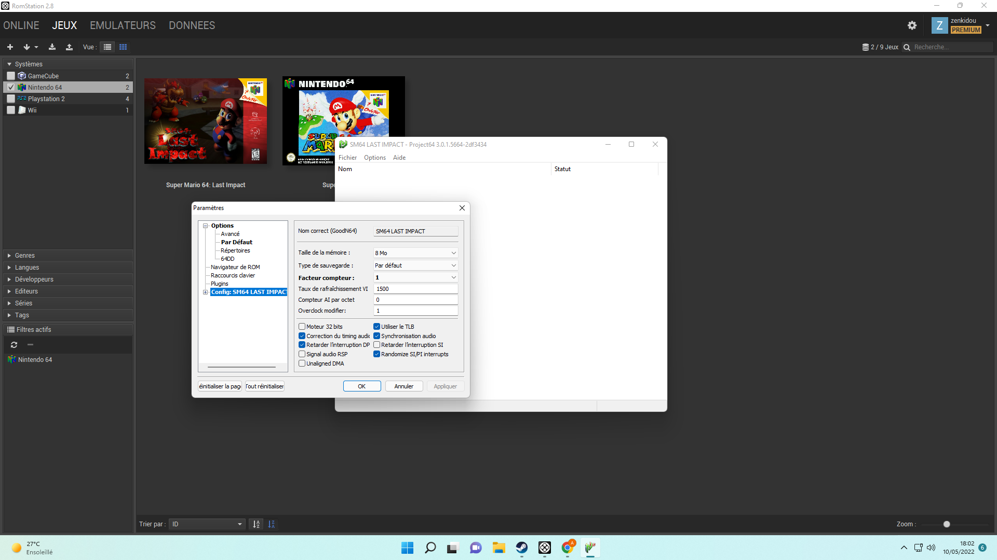Screen dimensions: 997x560
Task: Open the settings gear icon
Action: coord(912,25)
